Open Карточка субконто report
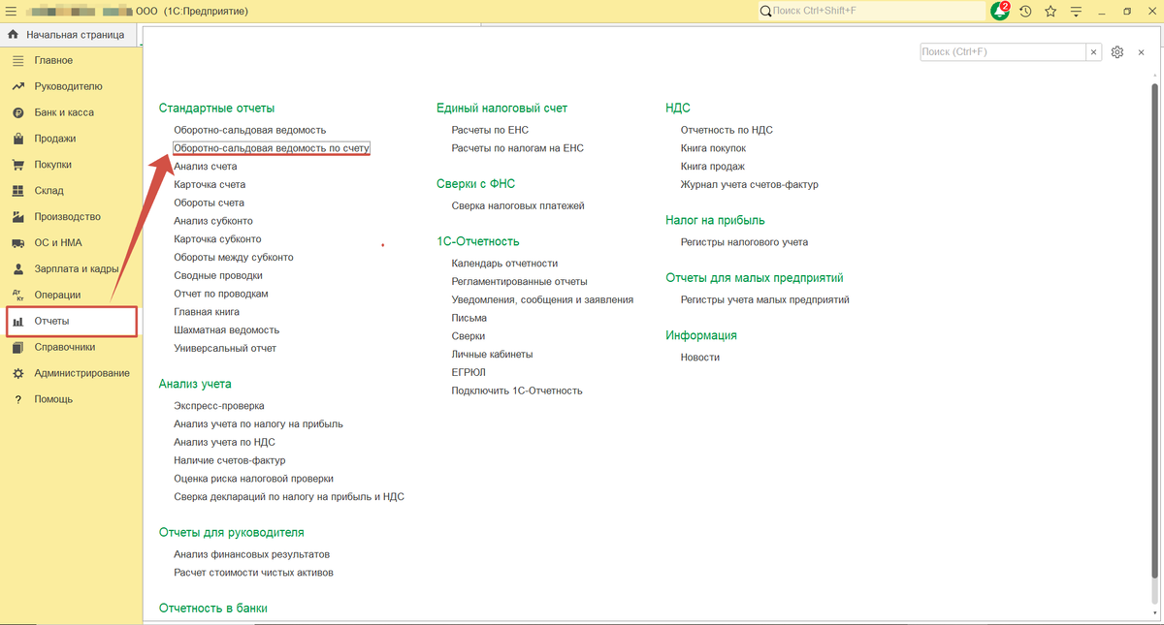The height and width of the screenshot is (625, 1164). click(x=218, y=239)
